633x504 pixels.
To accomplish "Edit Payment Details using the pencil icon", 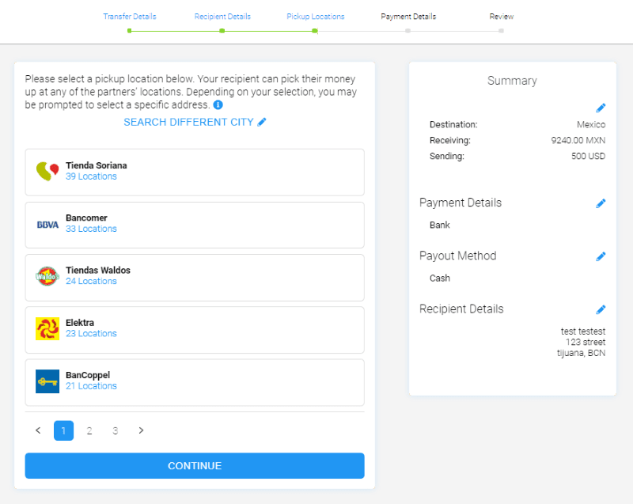I will tap(601, 203).
